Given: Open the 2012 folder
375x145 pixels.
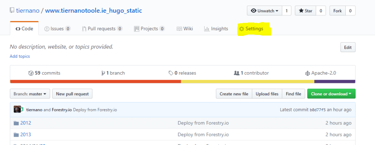Looking at the screenshot, I should click(25, 123).
